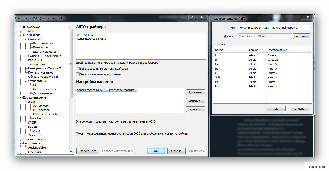Viewport: 329px width, 171px height.
Task: Collapse the Визуализации tree node
Action: click(x=21, y=27)
